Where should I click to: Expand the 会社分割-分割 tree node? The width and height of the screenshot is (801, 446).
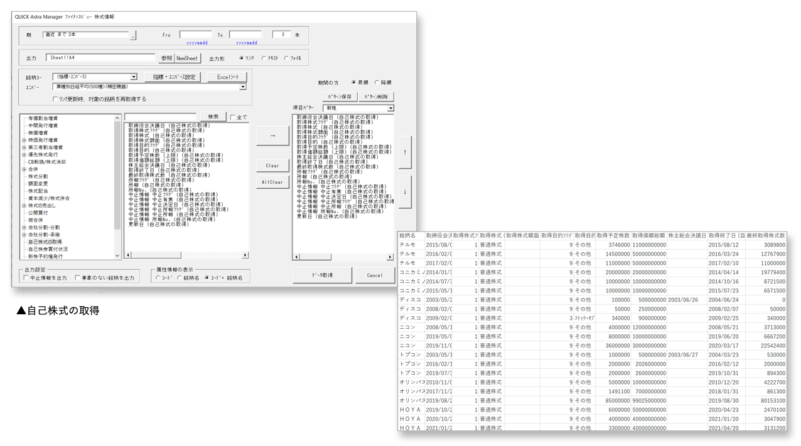pyautogui.click(x=24, y=227)
